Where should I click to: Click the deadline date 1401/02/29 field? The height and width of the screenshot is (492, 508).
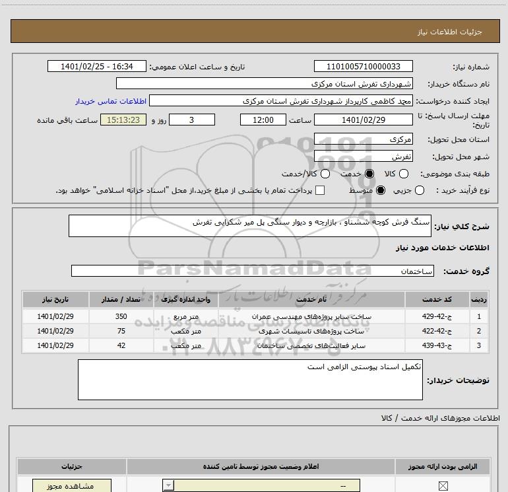[363, 120]
